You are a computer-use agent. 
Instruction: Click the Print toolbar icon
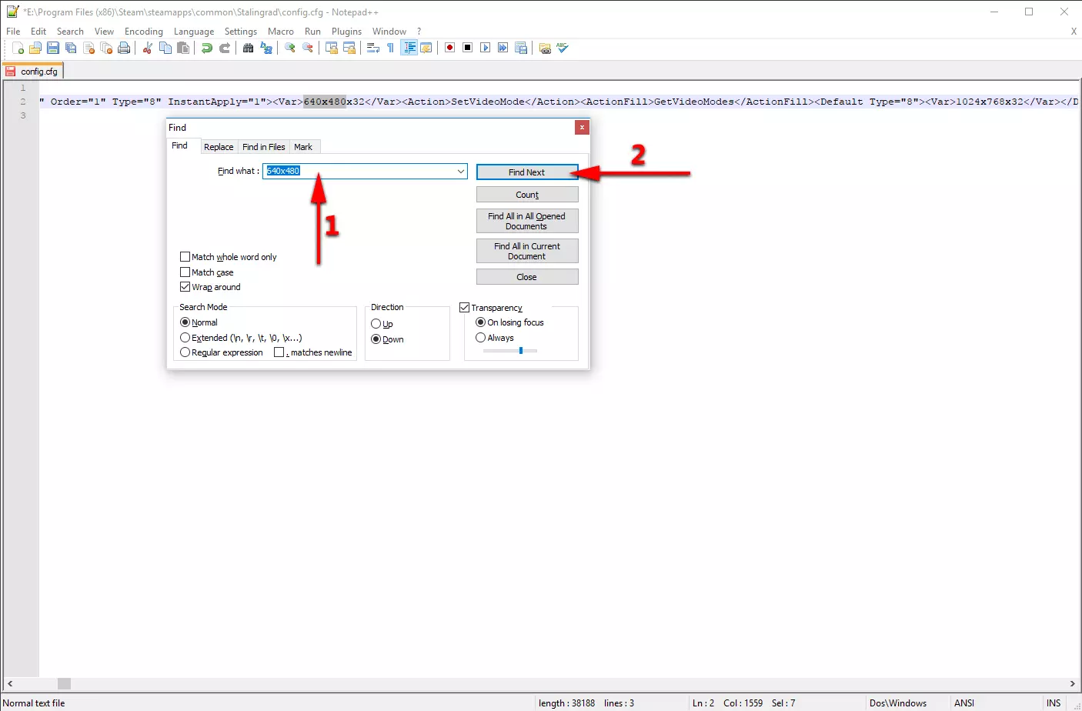tap(124, 48)
